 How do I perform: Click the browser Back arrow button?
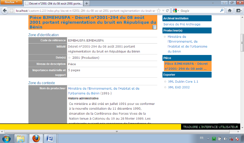click(5, 10)
